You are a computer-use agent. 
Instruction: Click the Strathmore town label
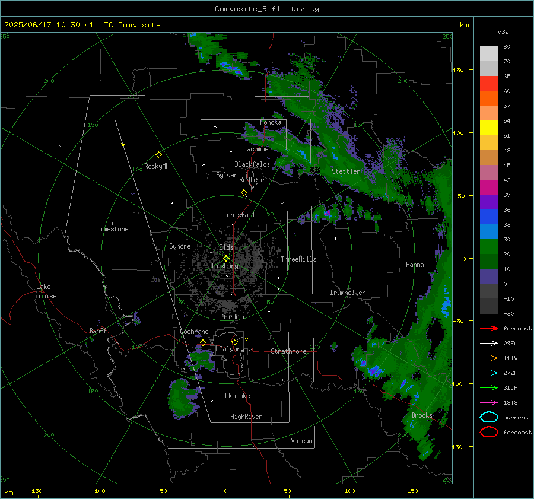[x=288, y=351]
